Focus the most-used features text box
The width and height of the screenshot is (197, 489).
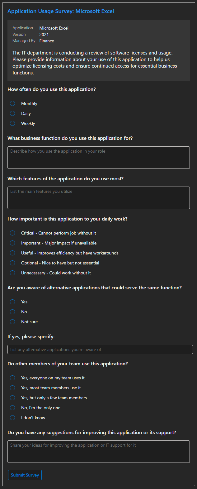coord(99,198)
